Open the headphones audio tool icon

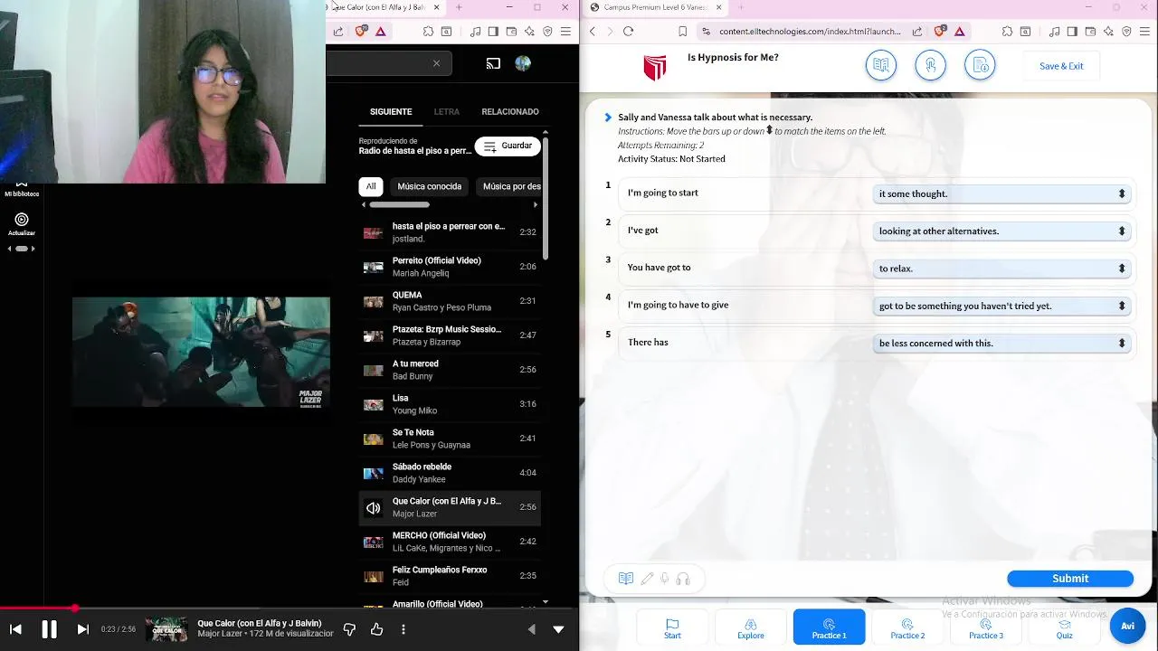(683, 579)
